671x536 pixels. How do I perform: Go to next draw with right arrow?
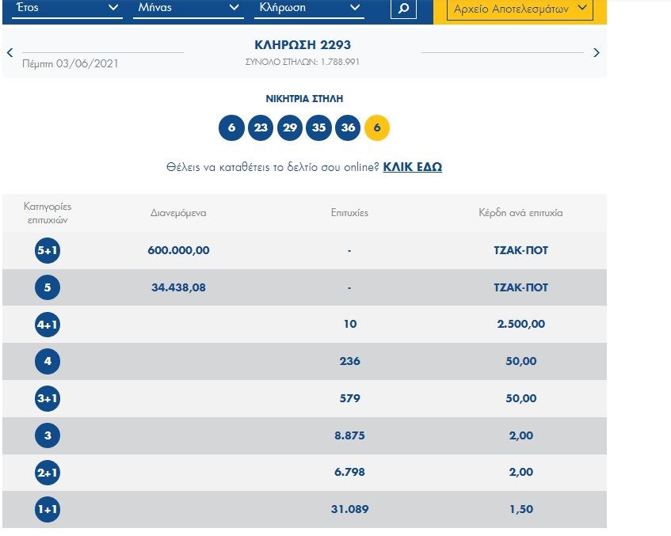[x=597, y=53]
